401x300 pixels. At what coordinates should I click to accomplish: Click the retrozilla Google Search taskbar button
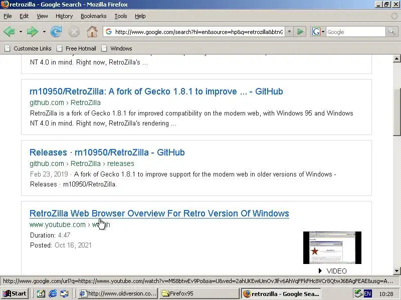point(281,293)
